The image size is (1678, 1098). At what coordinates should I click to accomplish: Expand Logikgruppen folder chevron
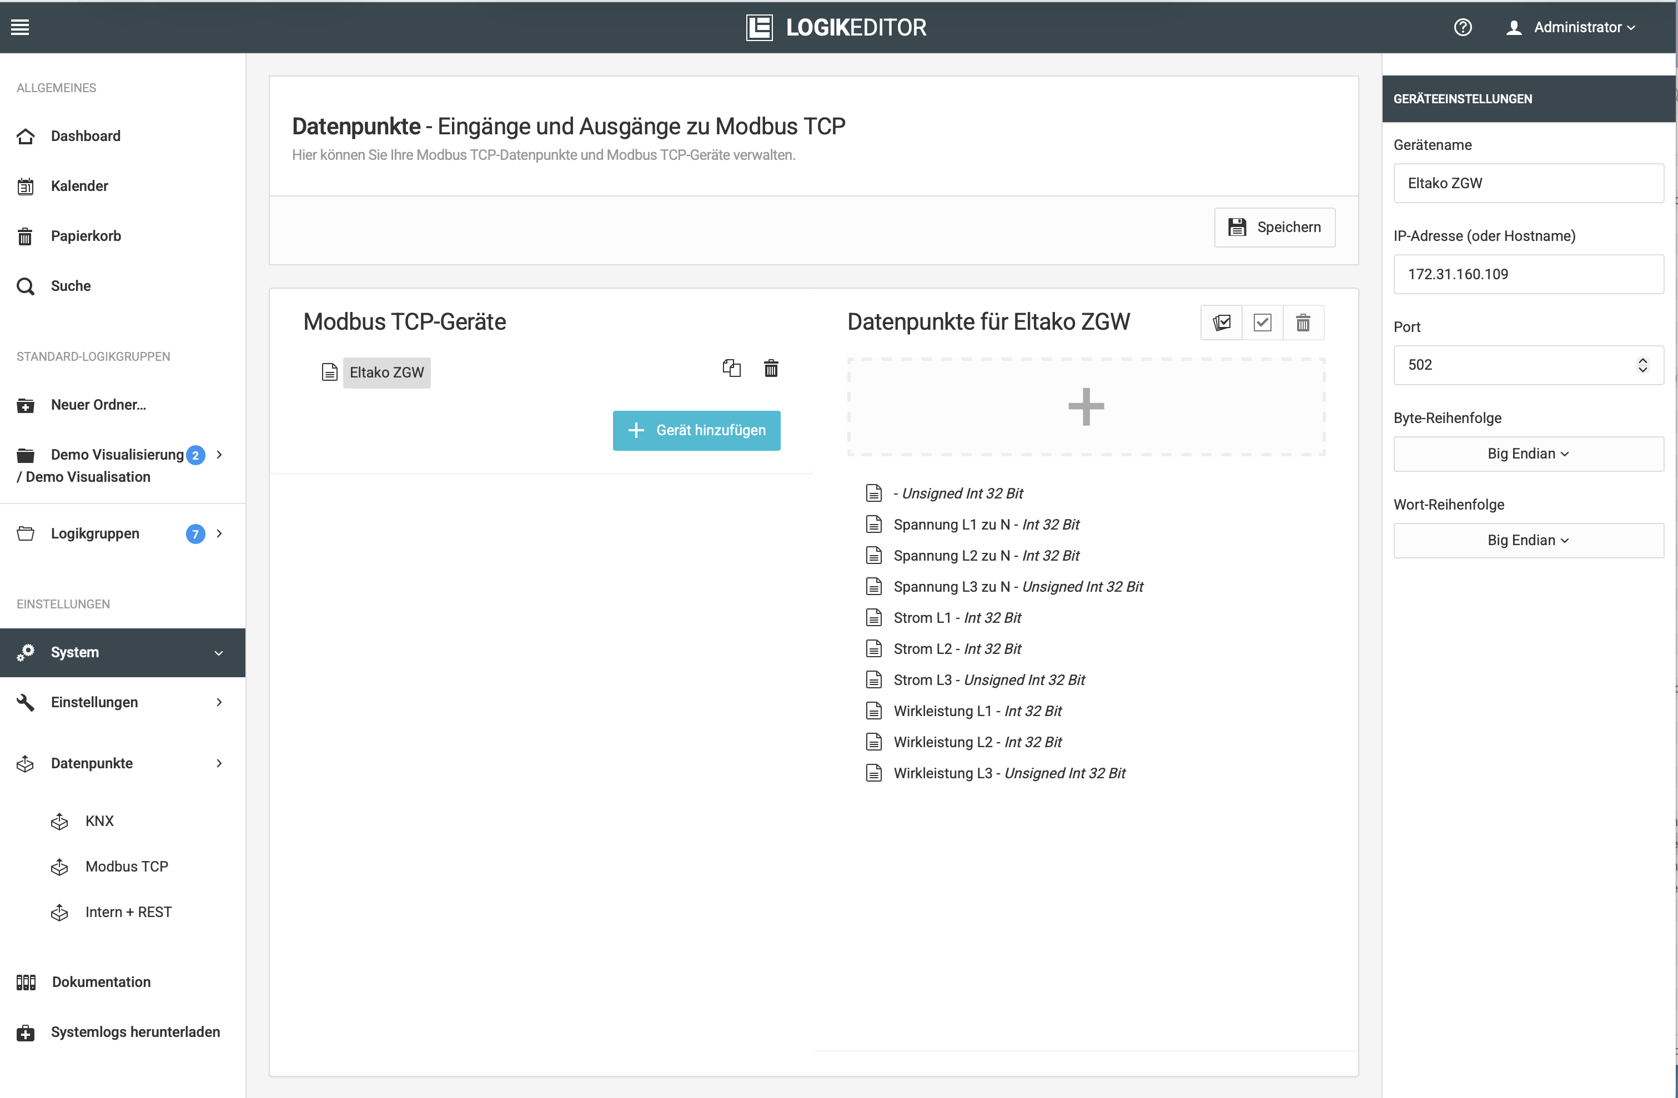click(219, 533)
